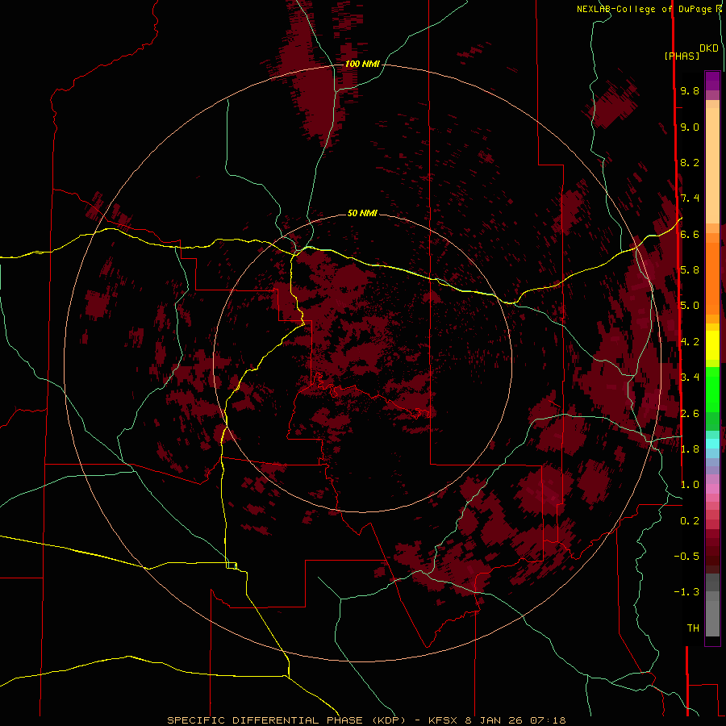The image size is (726, 726).
Task: Click the 2.6 legend value
Action: click(x=690, y=414)
